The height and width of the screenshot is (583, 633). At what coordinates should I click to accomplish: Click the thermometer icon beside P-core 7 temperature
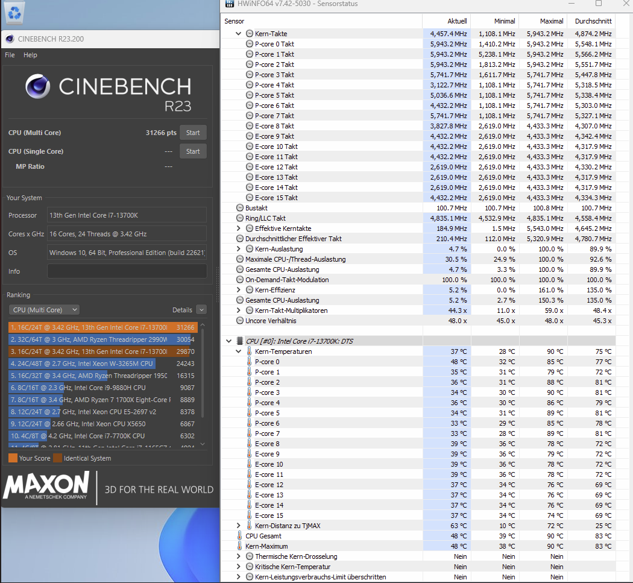[250, 433]
